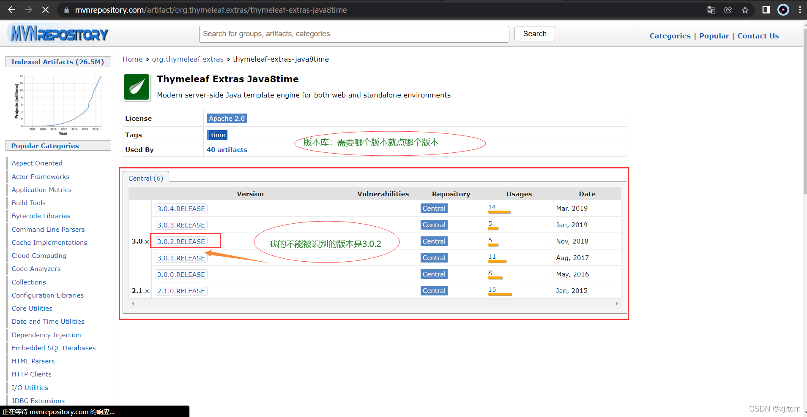Open the Popular top link
Screen dimensions: 807x417
(714, 36)
